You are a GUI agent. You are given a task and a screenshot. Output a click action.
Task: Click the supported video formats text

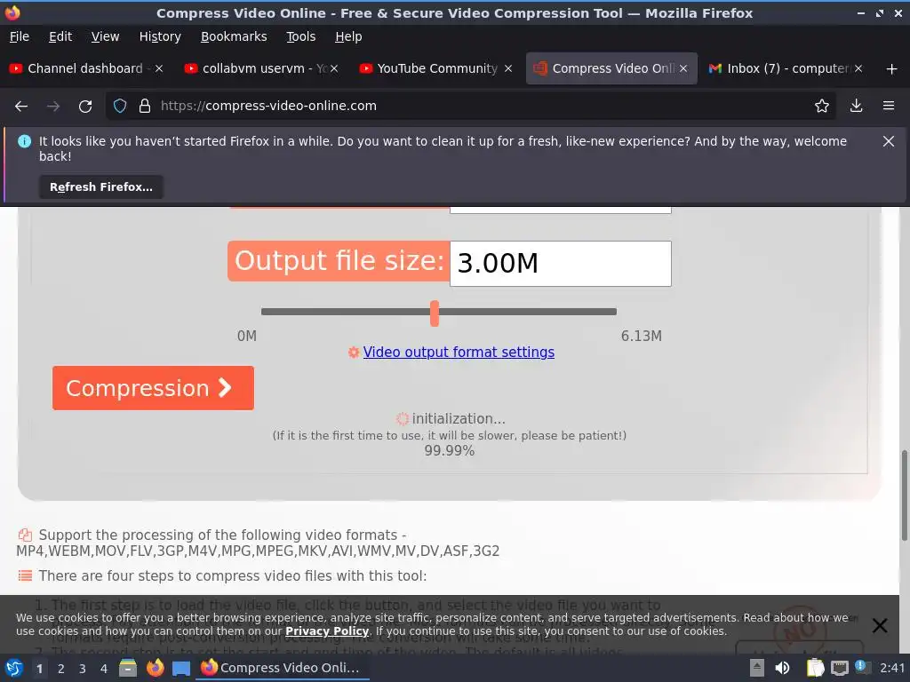tap(258, 543)
